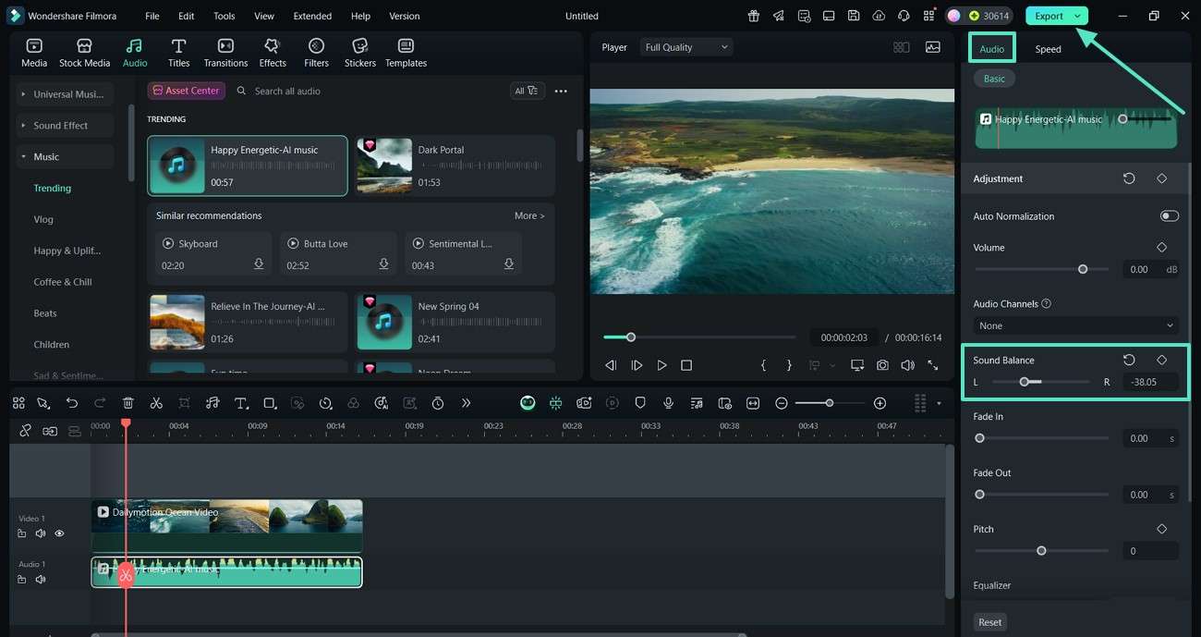Open the Edit menu
The width and height of the screenshot is (1201, 637).
tap(187, 16)
